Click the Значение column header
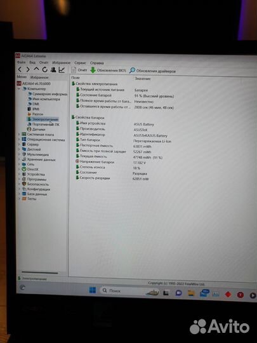Viewport: 257px width, 343px height. click(143, 79)
